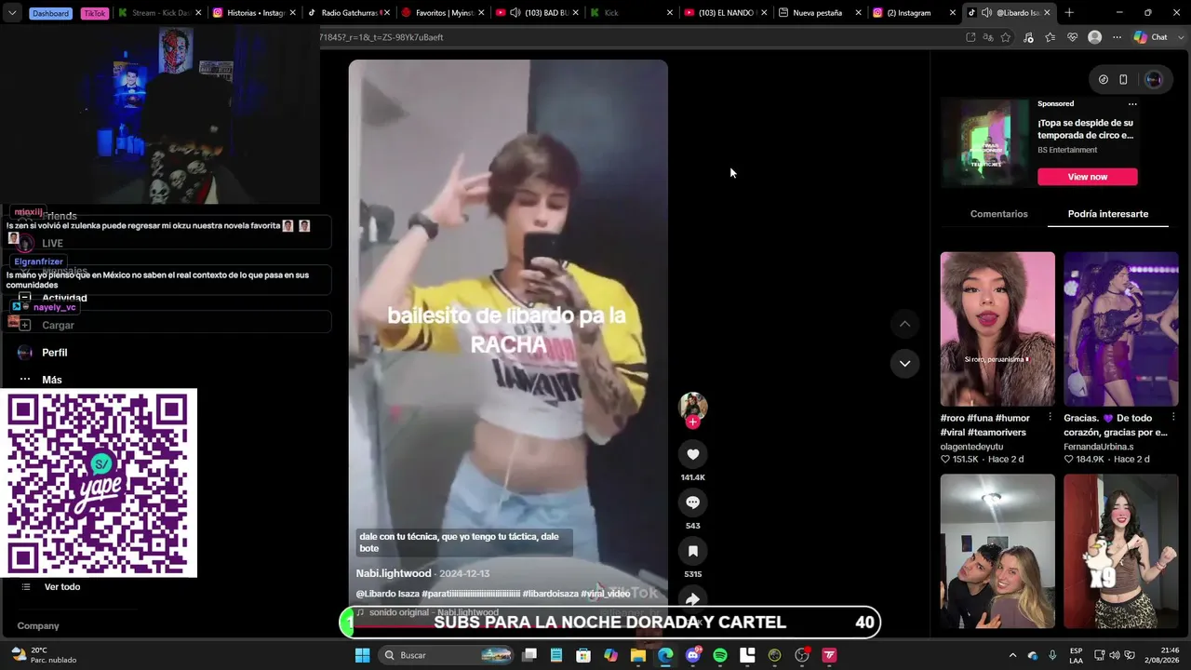
Task: Open a new browser tab
Action: (1069, 13)
